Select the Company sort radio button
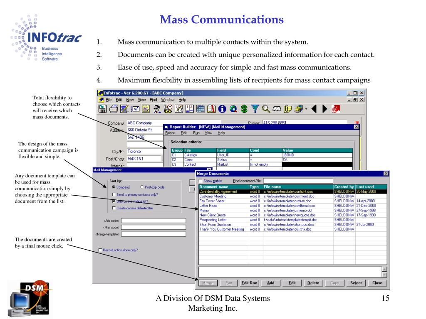This screenshot has height=319, width=426. 114,187
